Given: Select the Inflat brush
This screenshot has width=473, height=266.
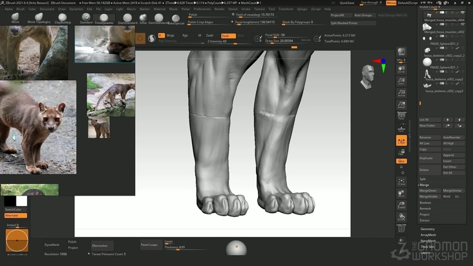Looking at the screenshot, I should tap(143, 19).
